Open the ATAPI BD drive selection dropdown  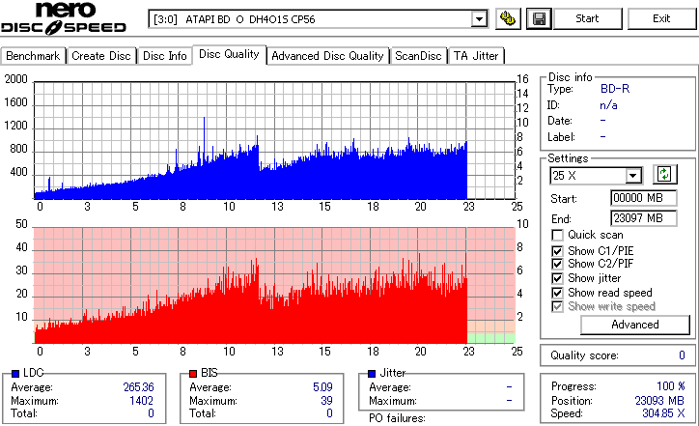479,19
